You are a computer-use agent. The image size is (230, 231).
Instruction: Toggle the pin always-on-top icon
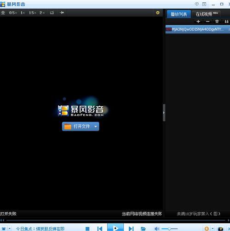[x=62, y=12]
